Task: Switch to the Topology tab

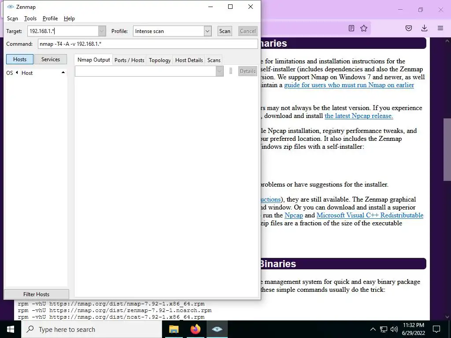Action: [x=159, y=60]
